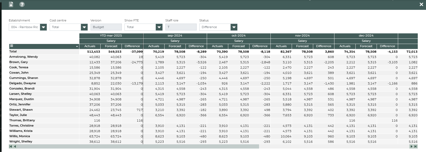The width and height of the screenshot is (426, 152).
Task: Click the export/download file icon
Action: [x=11, y=4]
